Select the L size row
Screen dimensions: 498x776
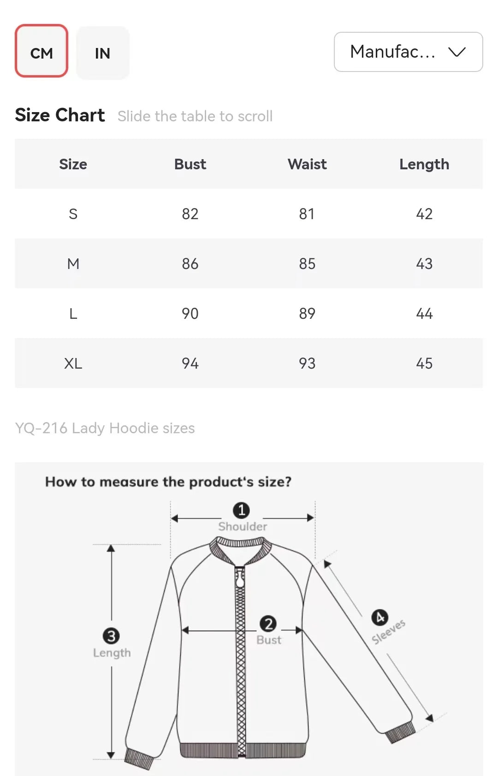point(73,314)
